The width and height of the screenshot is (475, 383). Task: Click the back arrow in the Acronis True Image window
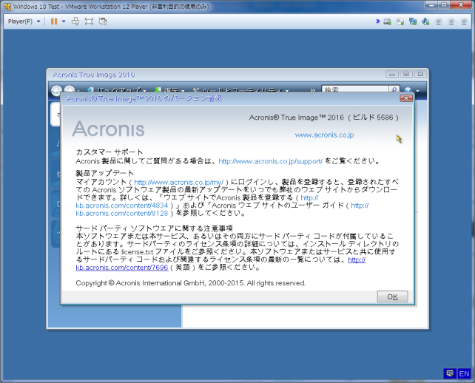click(56, 90)
